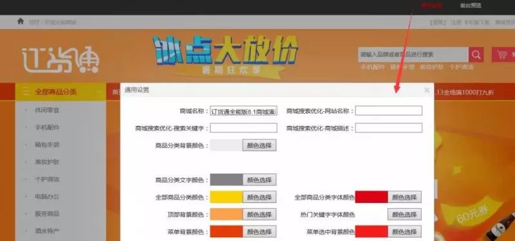
Task: Click 颜色选择 for 菜单选中背景色
Action: click(405, 231)
